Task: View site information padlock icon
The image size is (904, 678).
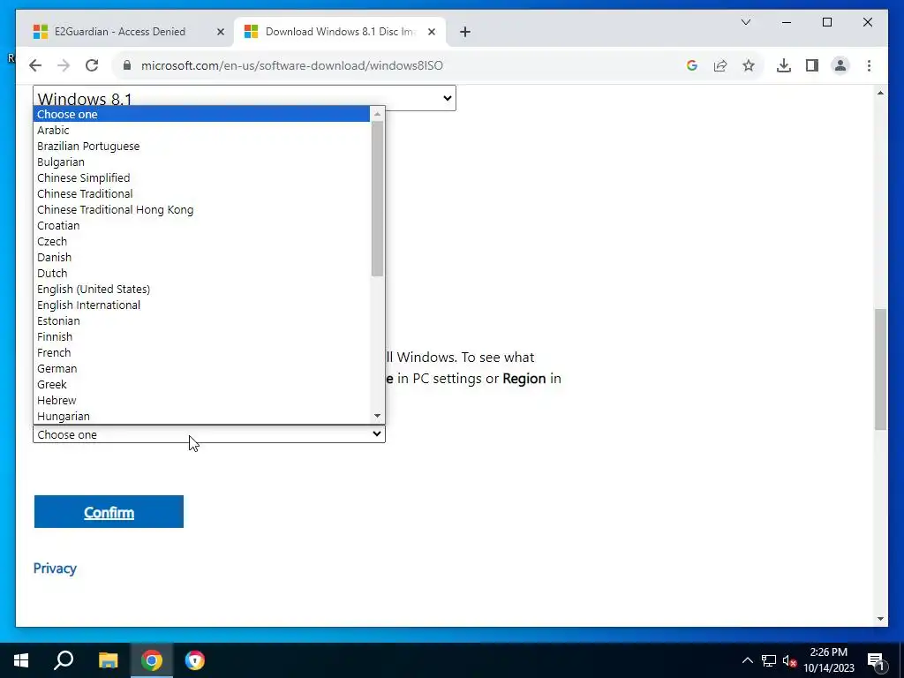Action: click(x=127, y=65)
